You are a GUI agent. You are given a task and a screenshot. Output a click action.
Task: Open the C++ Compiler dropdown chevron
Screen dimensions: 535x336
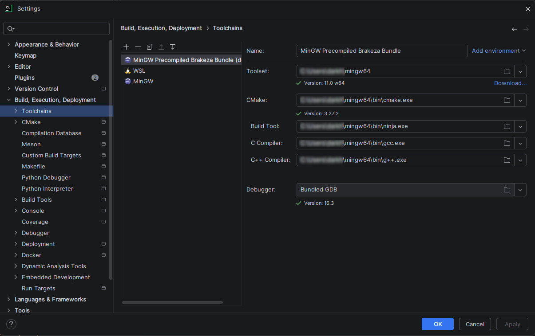coord(520,160)
